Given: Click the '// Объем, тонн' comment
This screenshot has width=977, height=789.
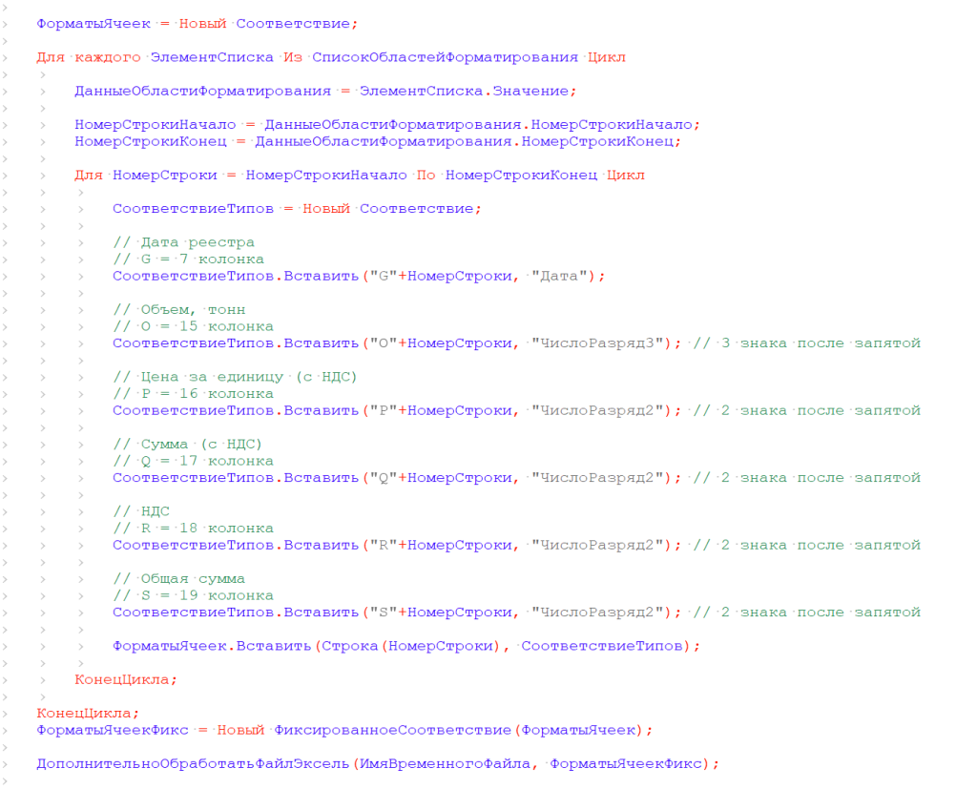Looking at the screenshot, I should click(x=178, y=309).
